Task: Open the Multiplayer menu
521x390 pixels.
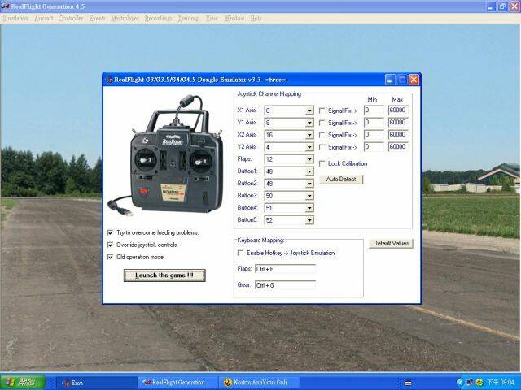Action: pyautogui.click(x=125, y=18)
